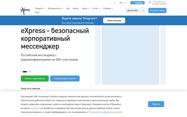Screen dimensions: 187x117
Task: Call phone number +7 499 288-01-22
Action: (159, 2)
